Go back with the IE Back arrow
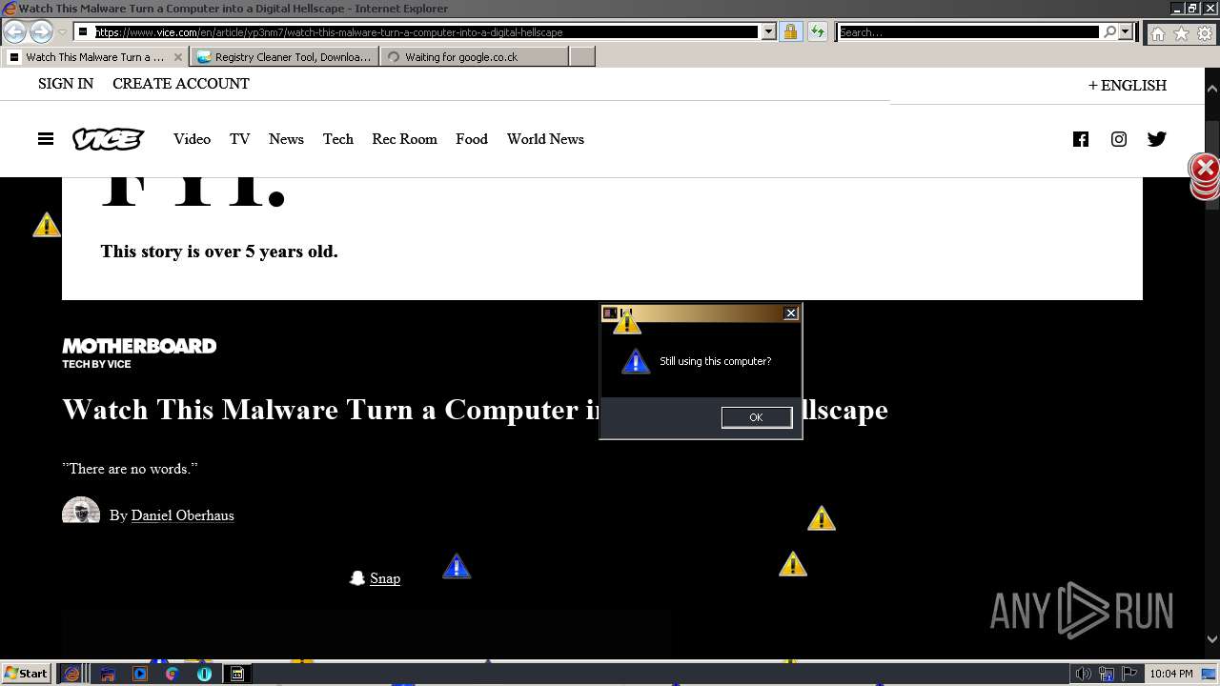 click(x=14, y=32)
